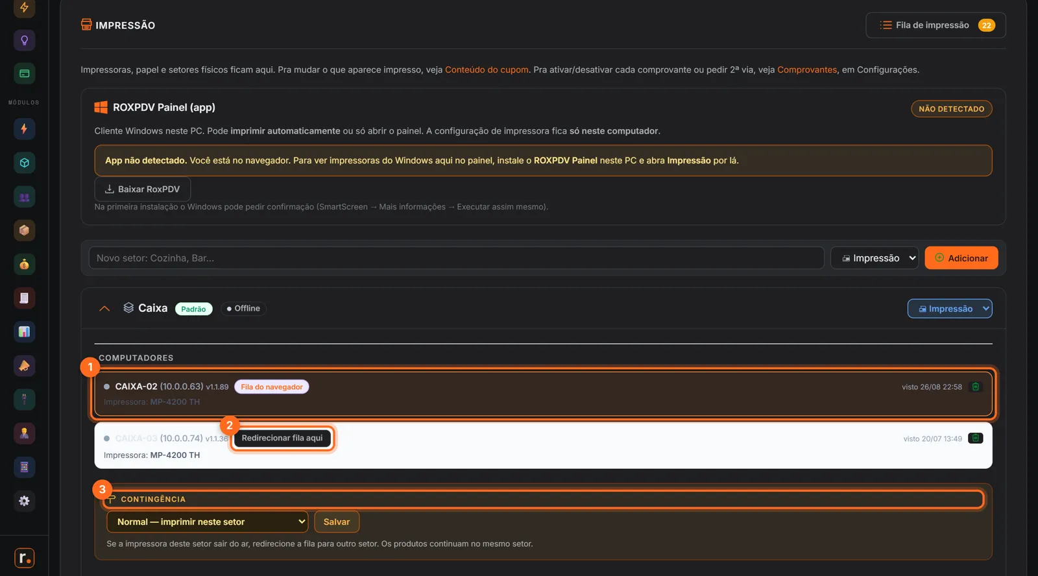This screenshot has height=576, width=1038.
Task: Click the green card icon in the sidebar
Action: 24,73
